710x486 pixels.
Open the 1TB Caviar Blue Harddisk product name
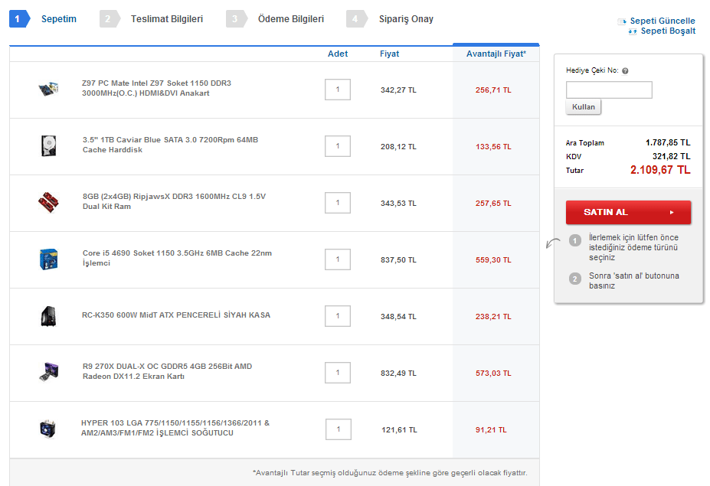(x=170, y=145)
